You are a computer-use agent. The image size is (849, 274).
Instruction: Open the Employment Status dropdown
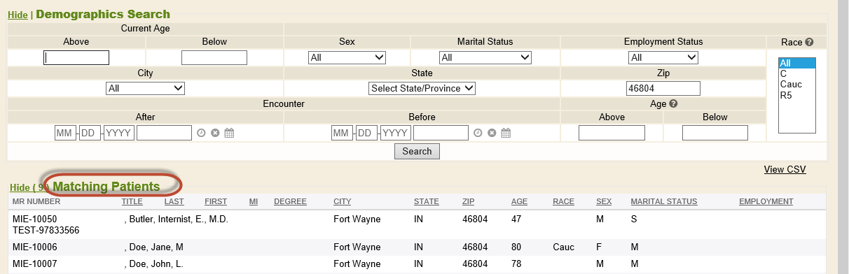coord(663,57)
